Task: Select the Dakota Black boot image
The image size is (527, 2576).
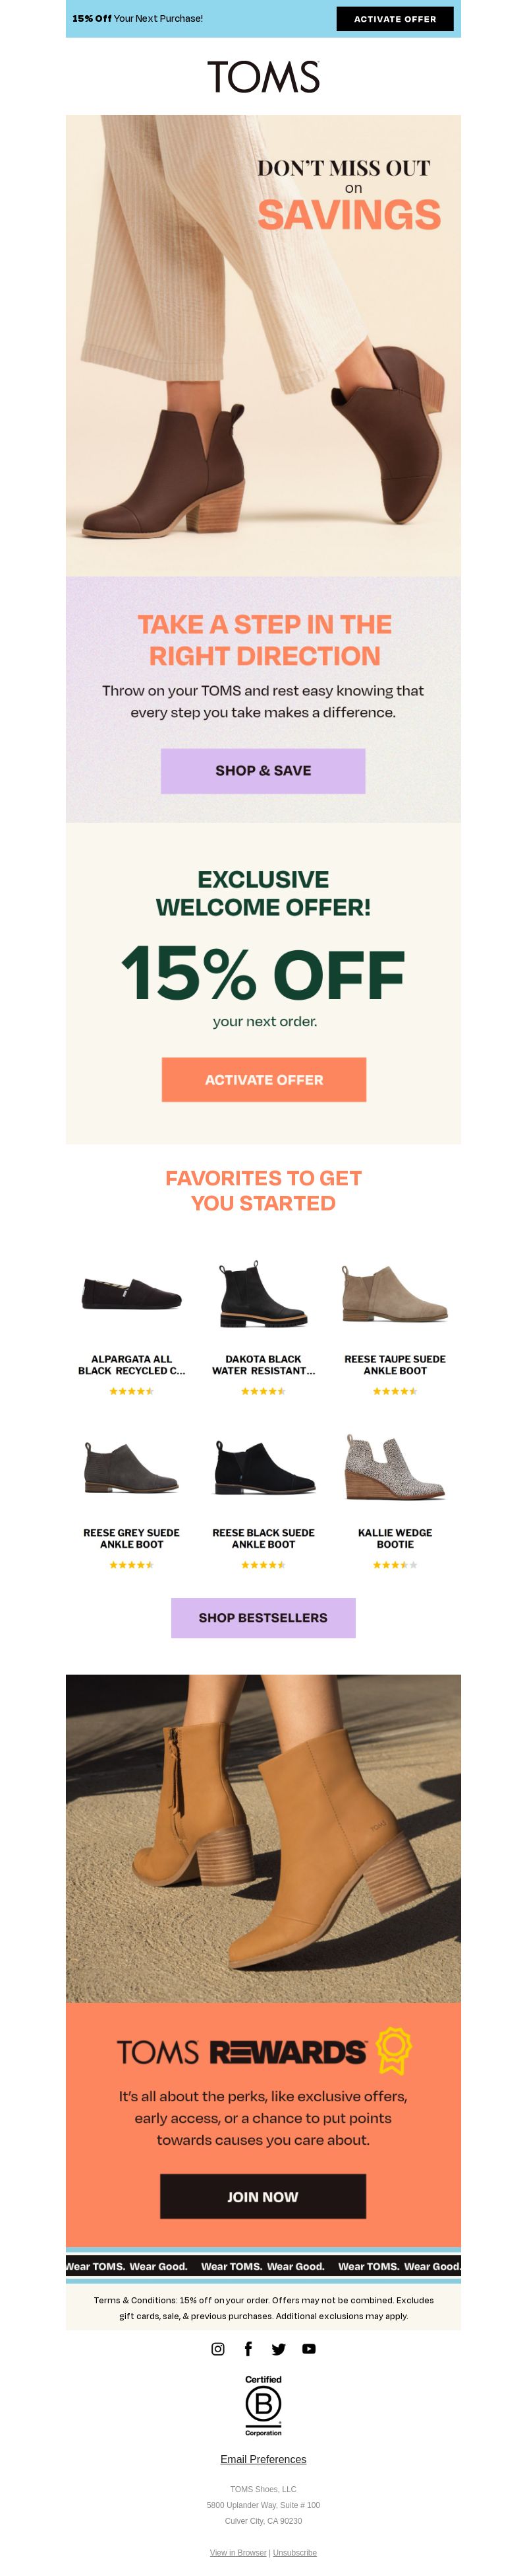Action: point(263,1294)
